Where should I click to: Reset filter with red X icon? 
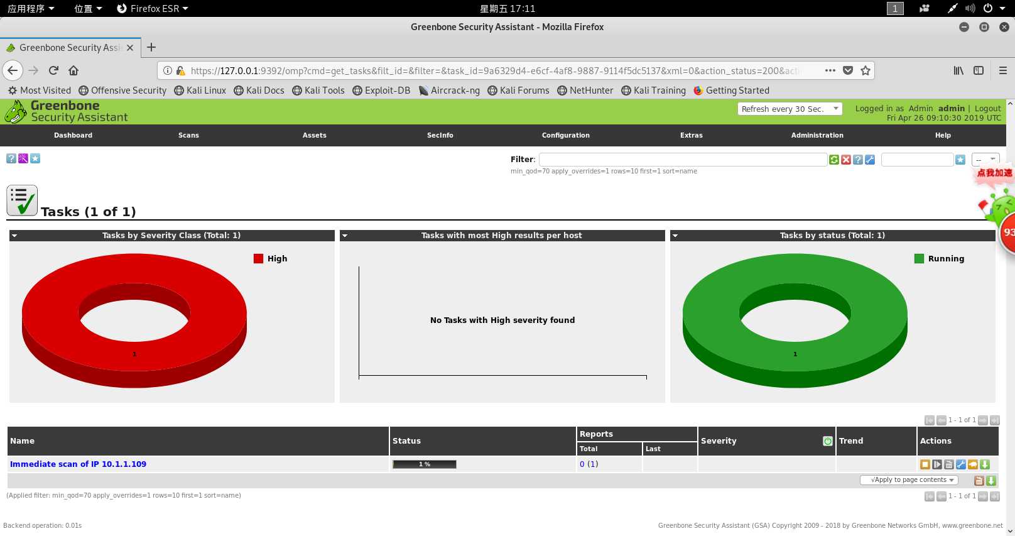coord(846,160)
